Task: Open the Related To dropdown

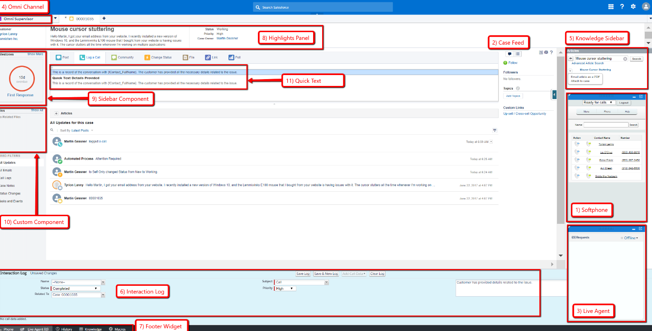Action: (x=103, y=295)
